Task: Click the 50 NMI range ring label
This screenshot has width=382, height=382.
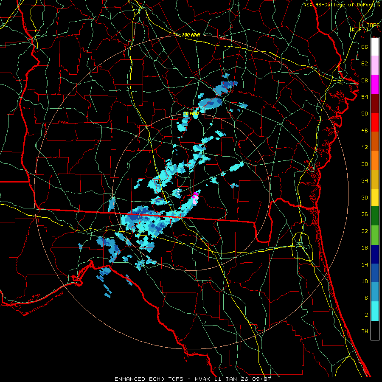Action: click(191, 114)
